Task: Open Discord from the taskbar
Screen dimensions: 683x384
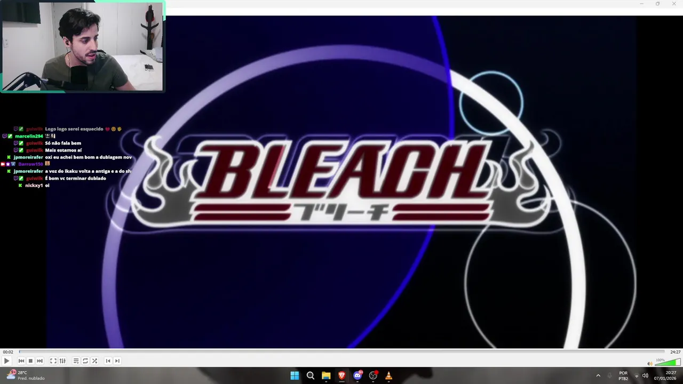Action: pos(358,375)
